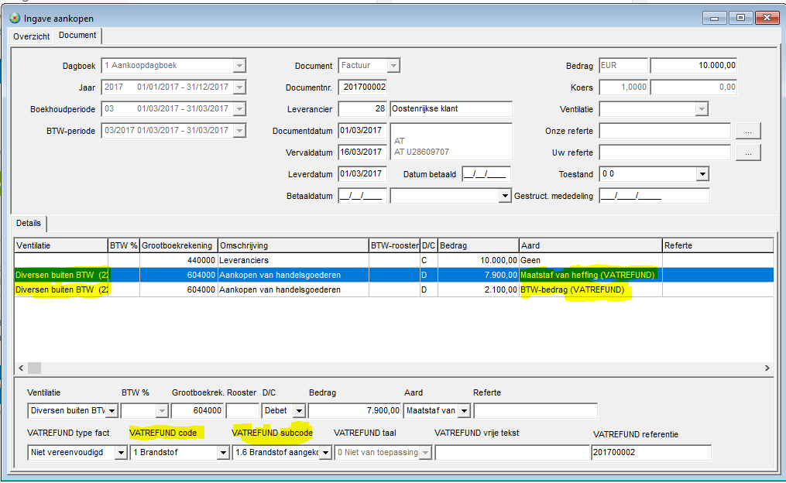786x483 pixels.
Task: Select the Leveranciers row in the grid
Action: 393,261
